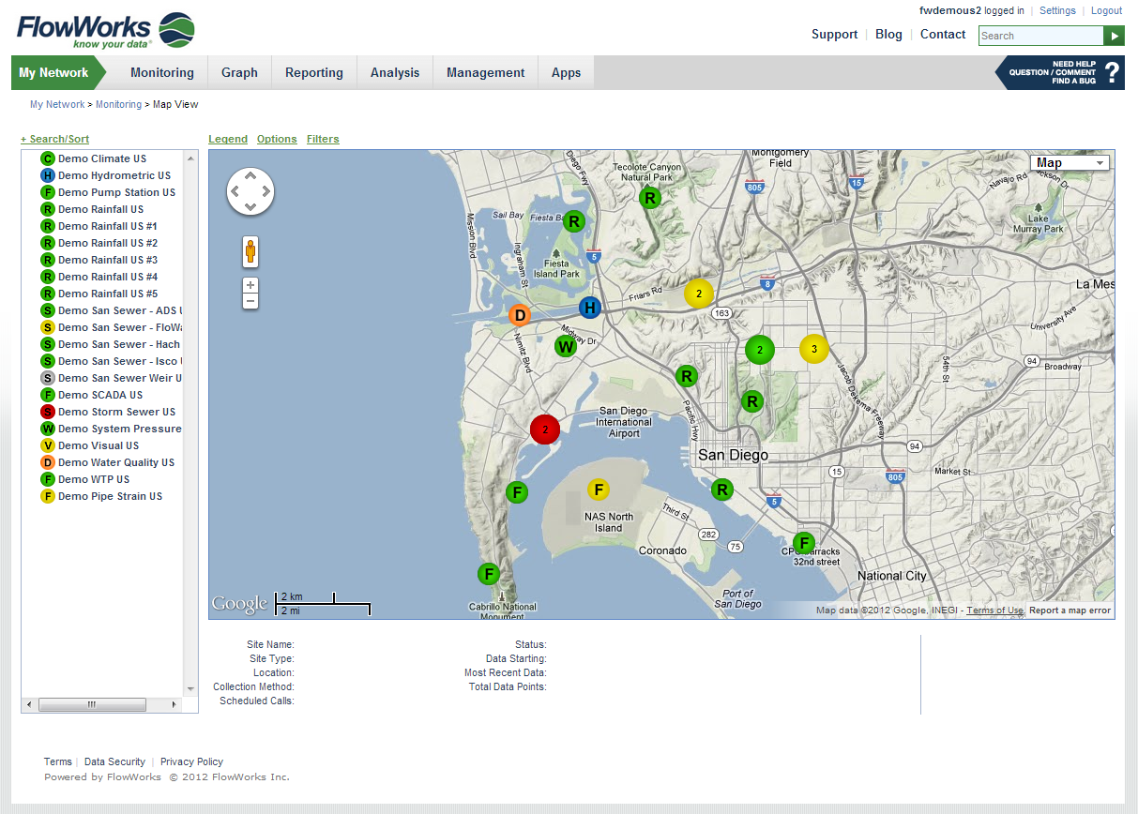The width and height of the screenshot is (1138, 814).
Task: Click the grey S icon for Demo San Sewer Weir
Action: tap(48, 378)
